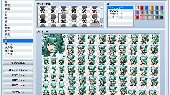The height and width of the screenshot is (95, 170).
Task: Open the 顔グラフィック... export button
Action: 18,70
